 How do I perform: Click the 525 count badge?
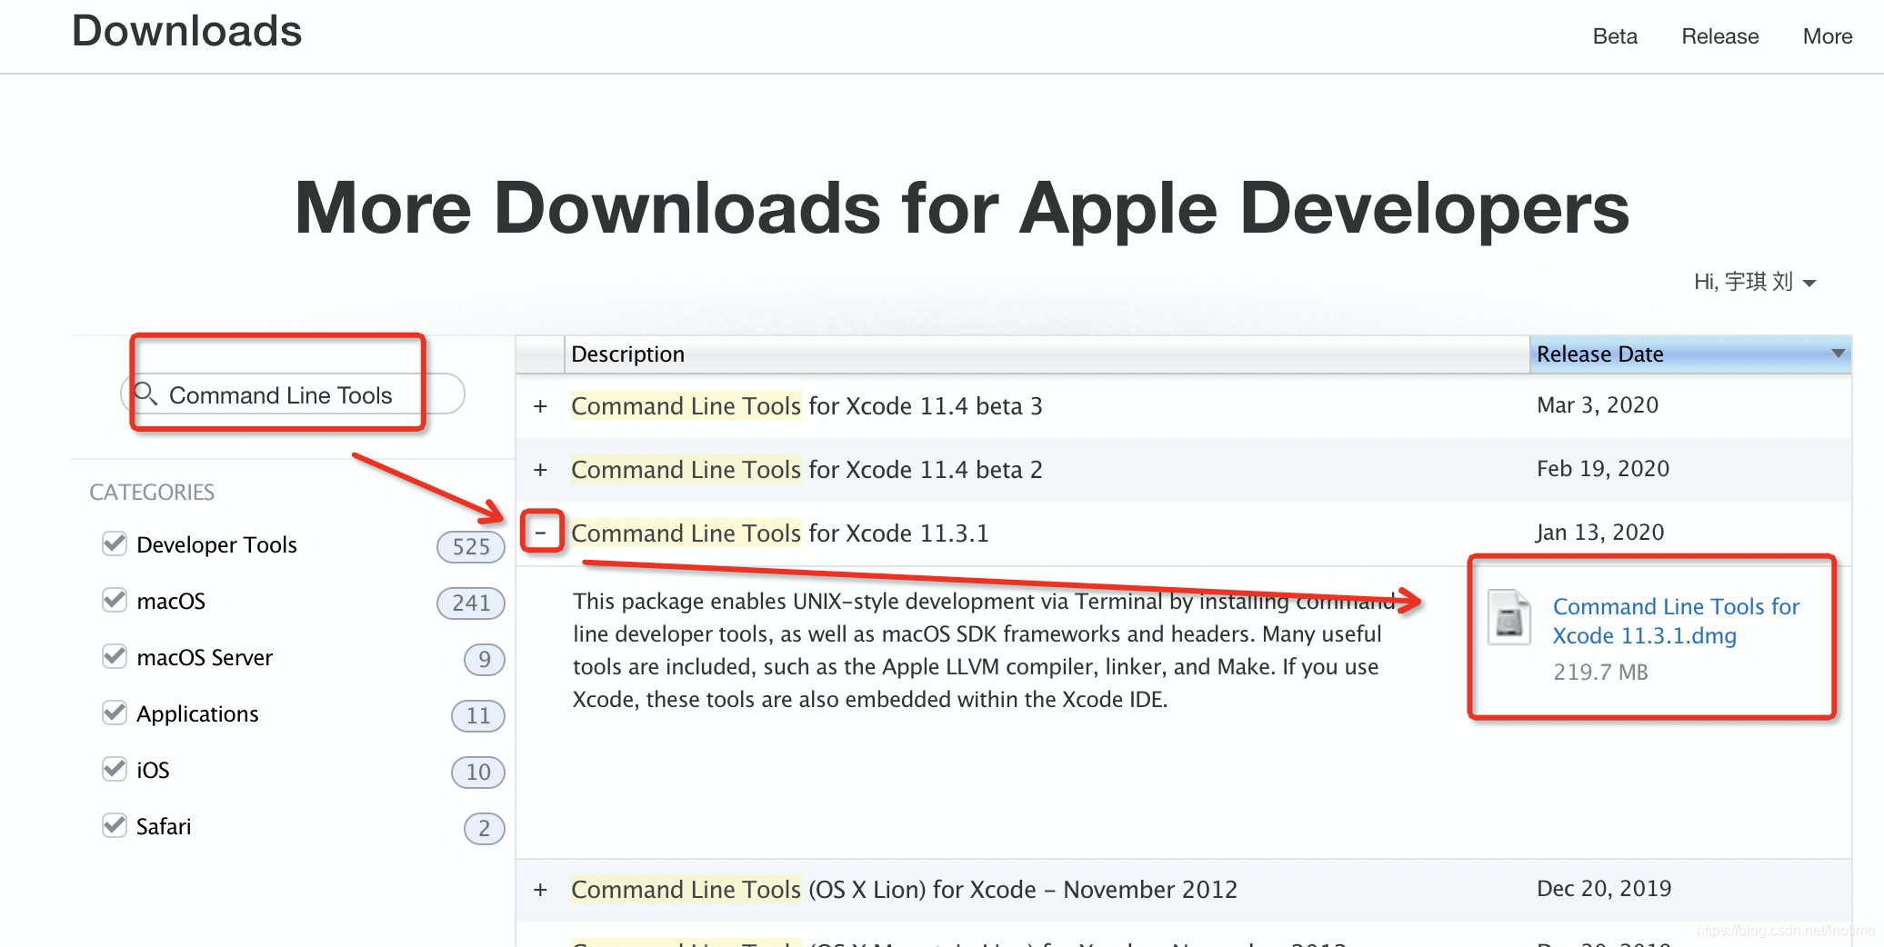[x=471, y=546]
